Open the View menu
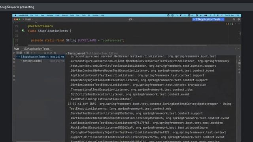The height and width of the screenshot is (142, 253). click(x=42, y=15)
